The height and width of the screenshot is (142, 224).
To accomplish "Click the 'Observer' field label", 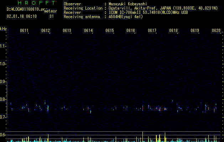I will point(72,4).
